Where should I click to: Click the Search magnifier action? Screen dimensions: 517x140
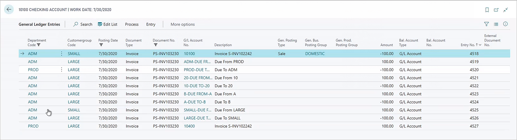click(83, 24)
